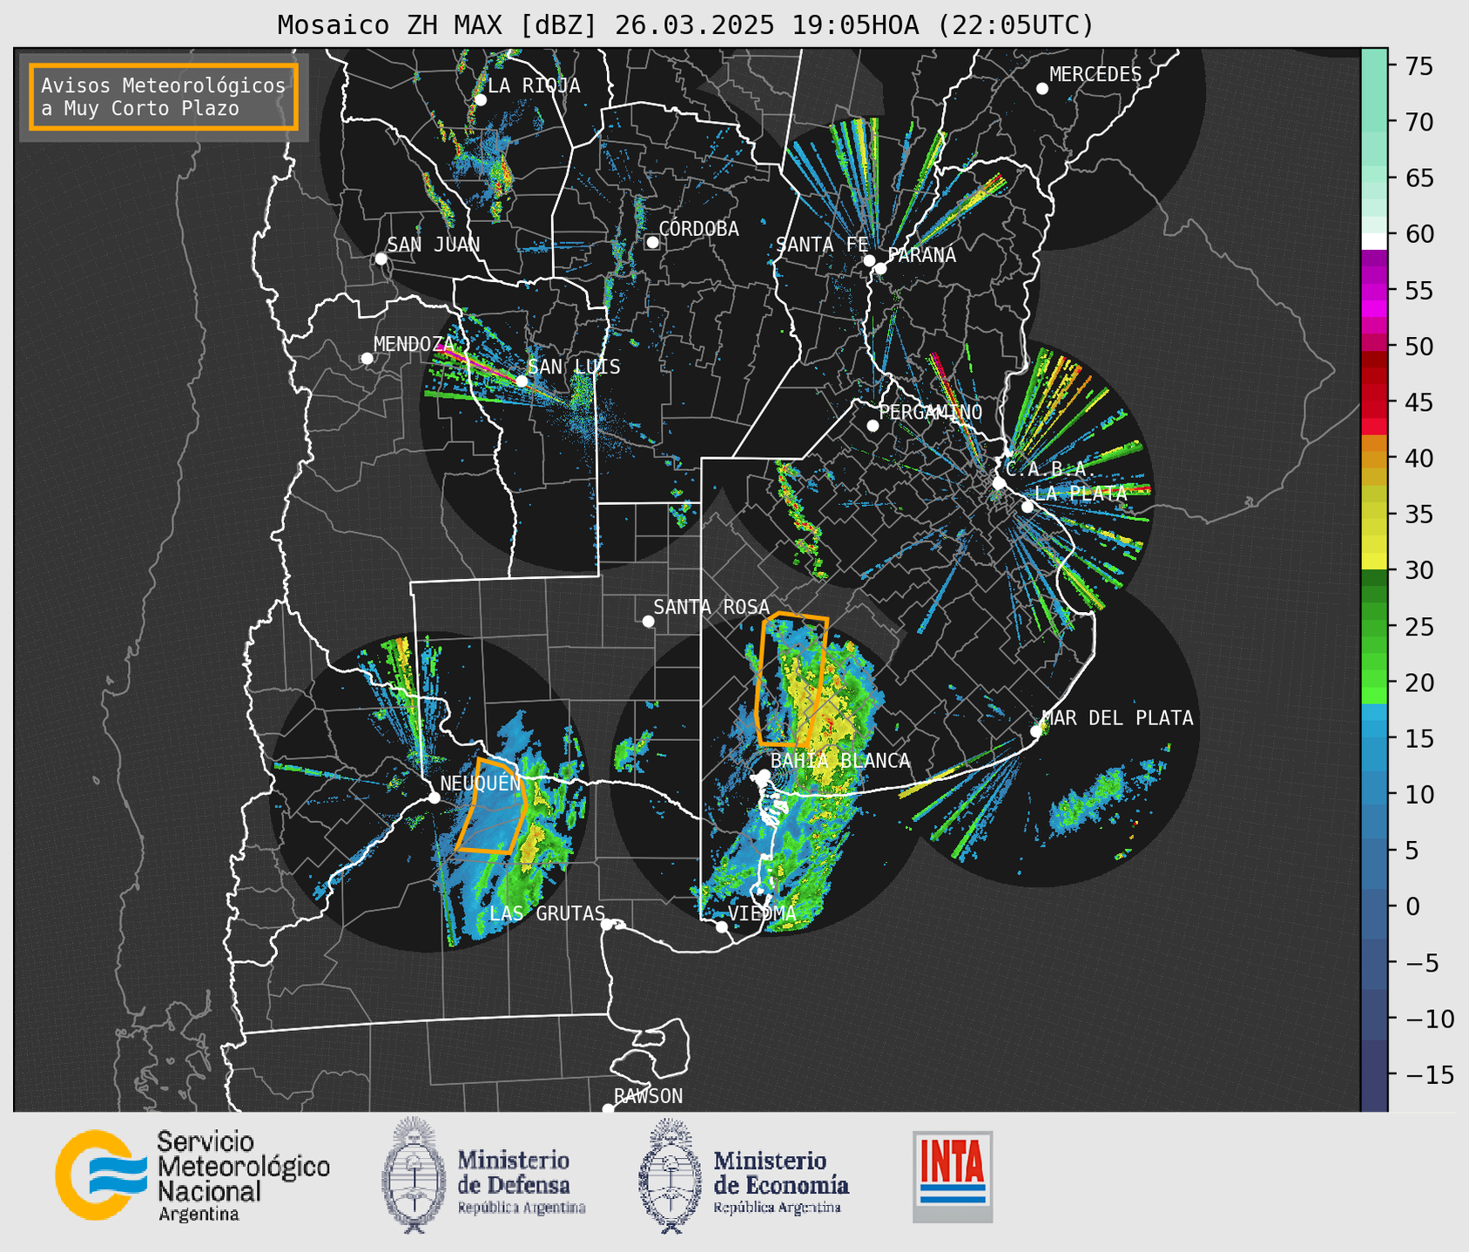Click the yellow 30 dBZ band on color scale
1469x1252 pixels.
pos(1374,561)
